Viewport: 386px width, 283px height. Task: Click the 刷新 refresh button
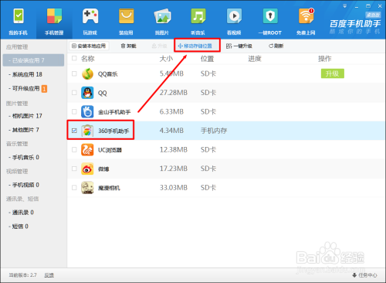(x=276, y=46)
